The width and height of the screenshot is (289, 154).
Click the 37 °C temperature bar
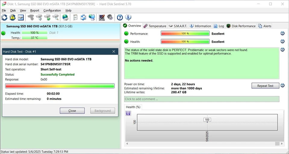(34, 38)
